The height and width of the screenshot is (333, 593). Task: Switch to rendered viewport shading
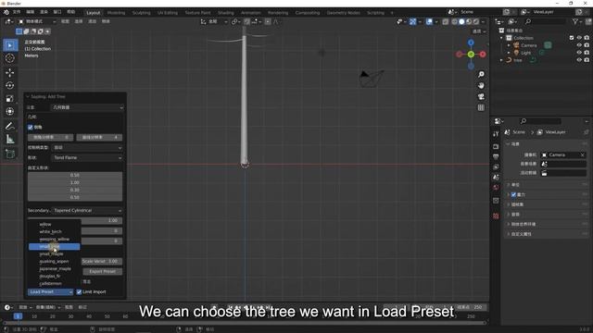[x=476, y=22]
